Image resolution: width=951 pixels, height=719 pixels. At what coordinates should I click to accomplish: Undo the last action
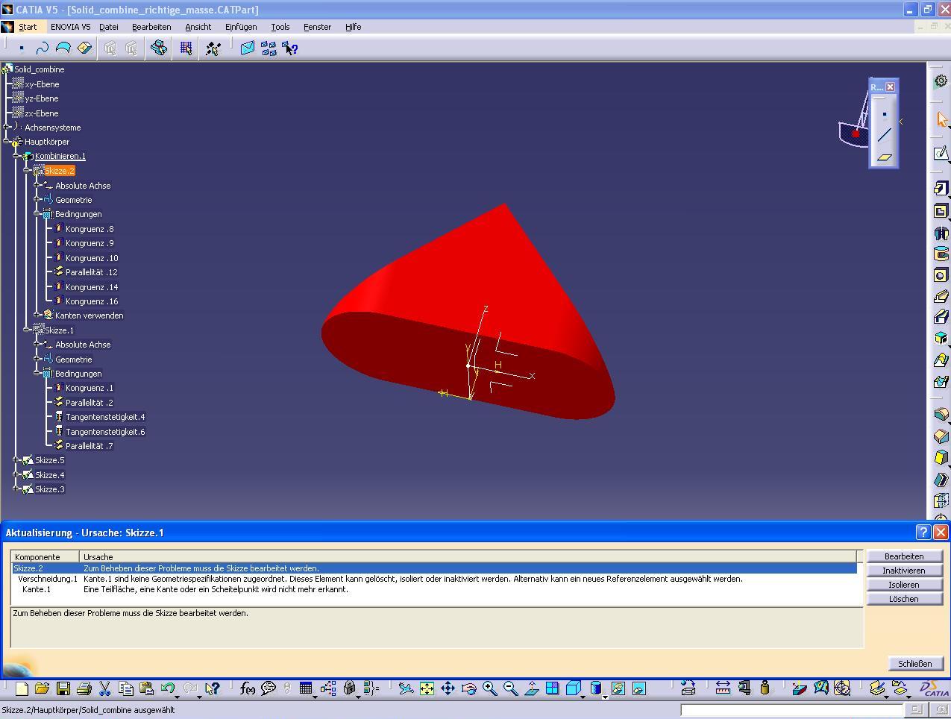167,688
